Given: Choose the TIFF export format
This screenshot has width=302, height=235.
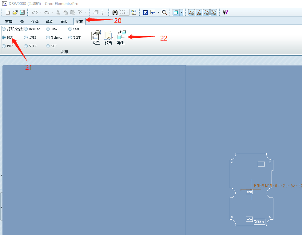Looking at the screenshot, I should click(70, 37).
